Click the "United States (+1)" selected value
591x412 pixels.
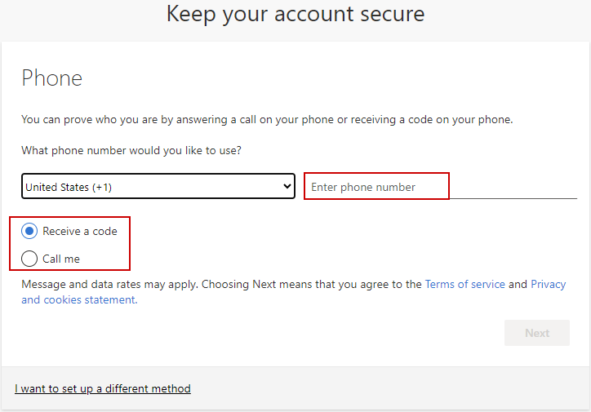[x=69, y=187]
